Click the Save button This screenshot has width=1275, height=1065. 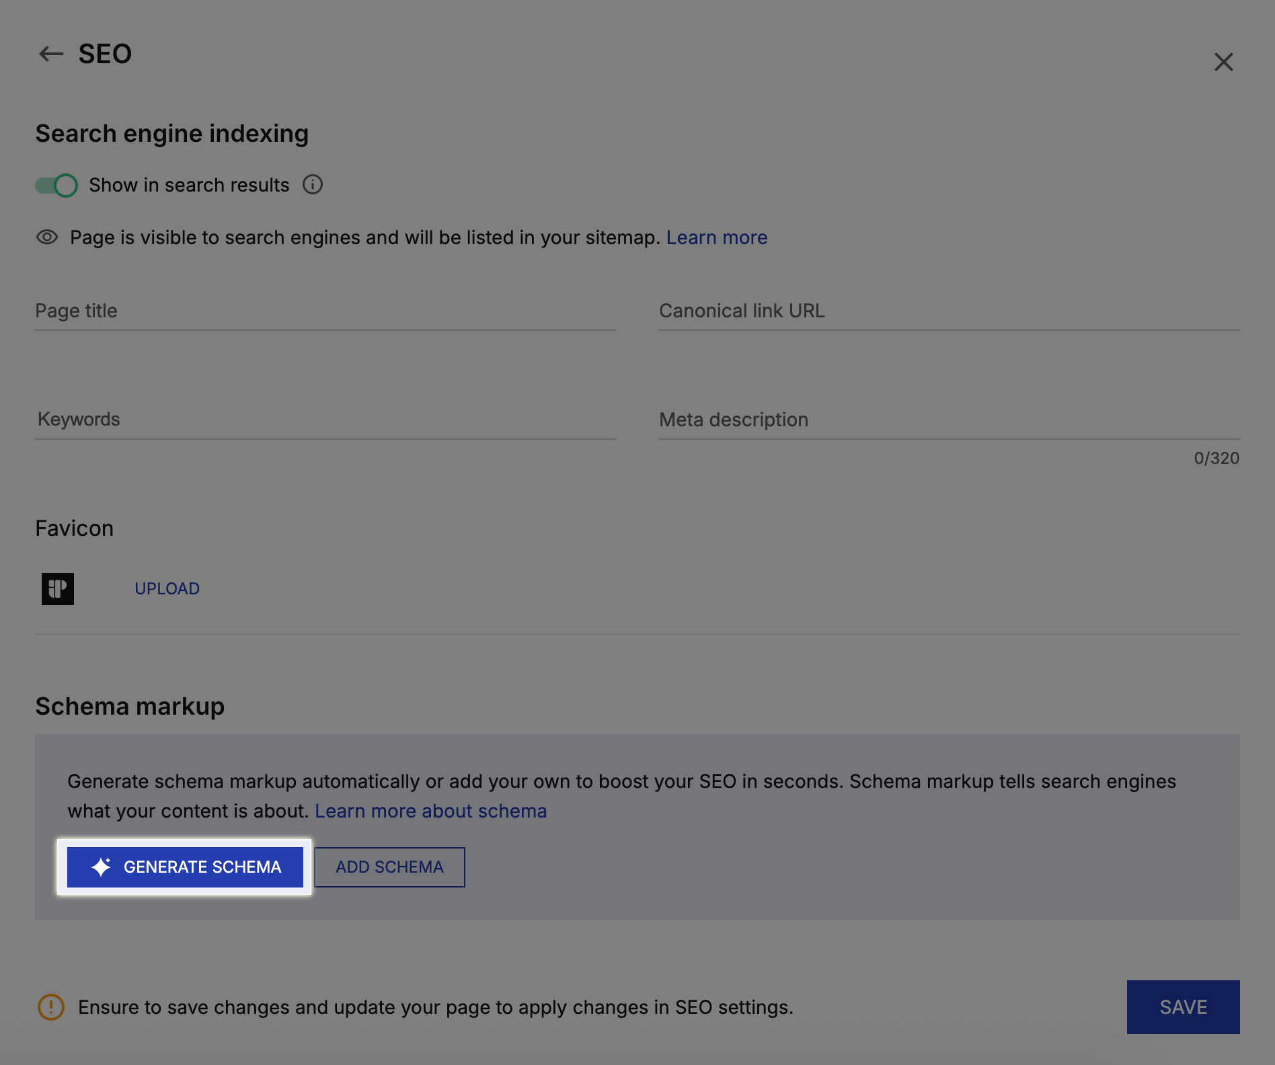point(1182,1007)
